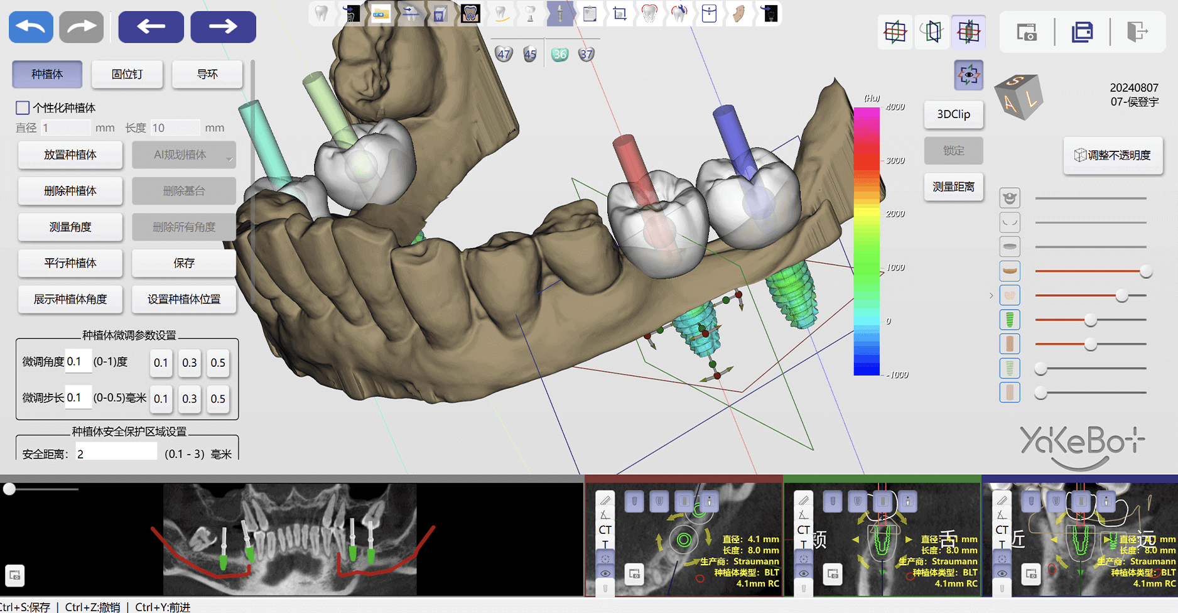The width and height of the screenshot is (1178, 613).
Task: Open the 调整不透明度 panel
Action: tap(1113, 155)
